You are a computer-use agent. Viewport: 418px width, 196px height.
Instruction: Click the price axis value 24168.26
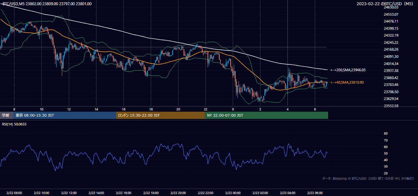click(x=391, y=49)
